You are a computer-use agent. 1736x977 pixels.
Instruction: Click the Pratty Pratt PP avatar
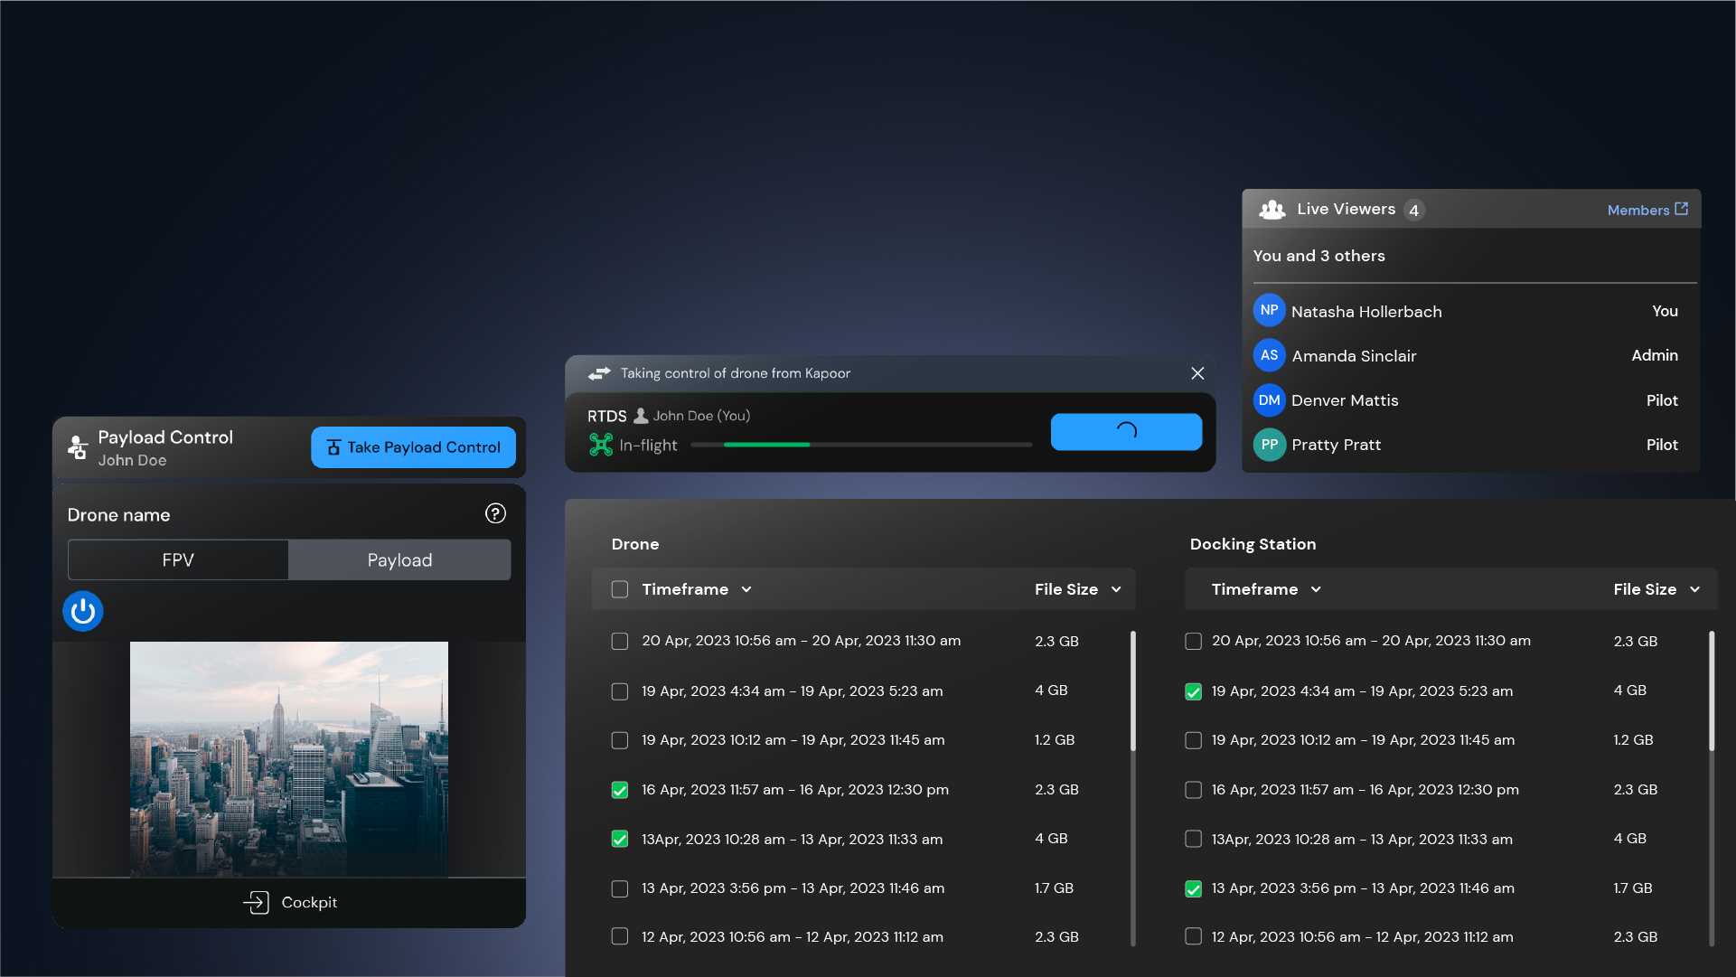(x=1269, y=445)
